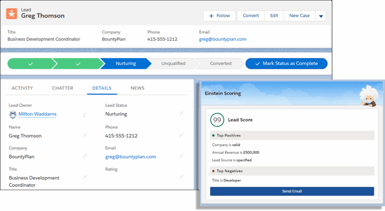Open the actions dropdown arrow beside New Case
Image resolution: width=385 pixels, height=211 pixels.
click(x=321, y=16)
